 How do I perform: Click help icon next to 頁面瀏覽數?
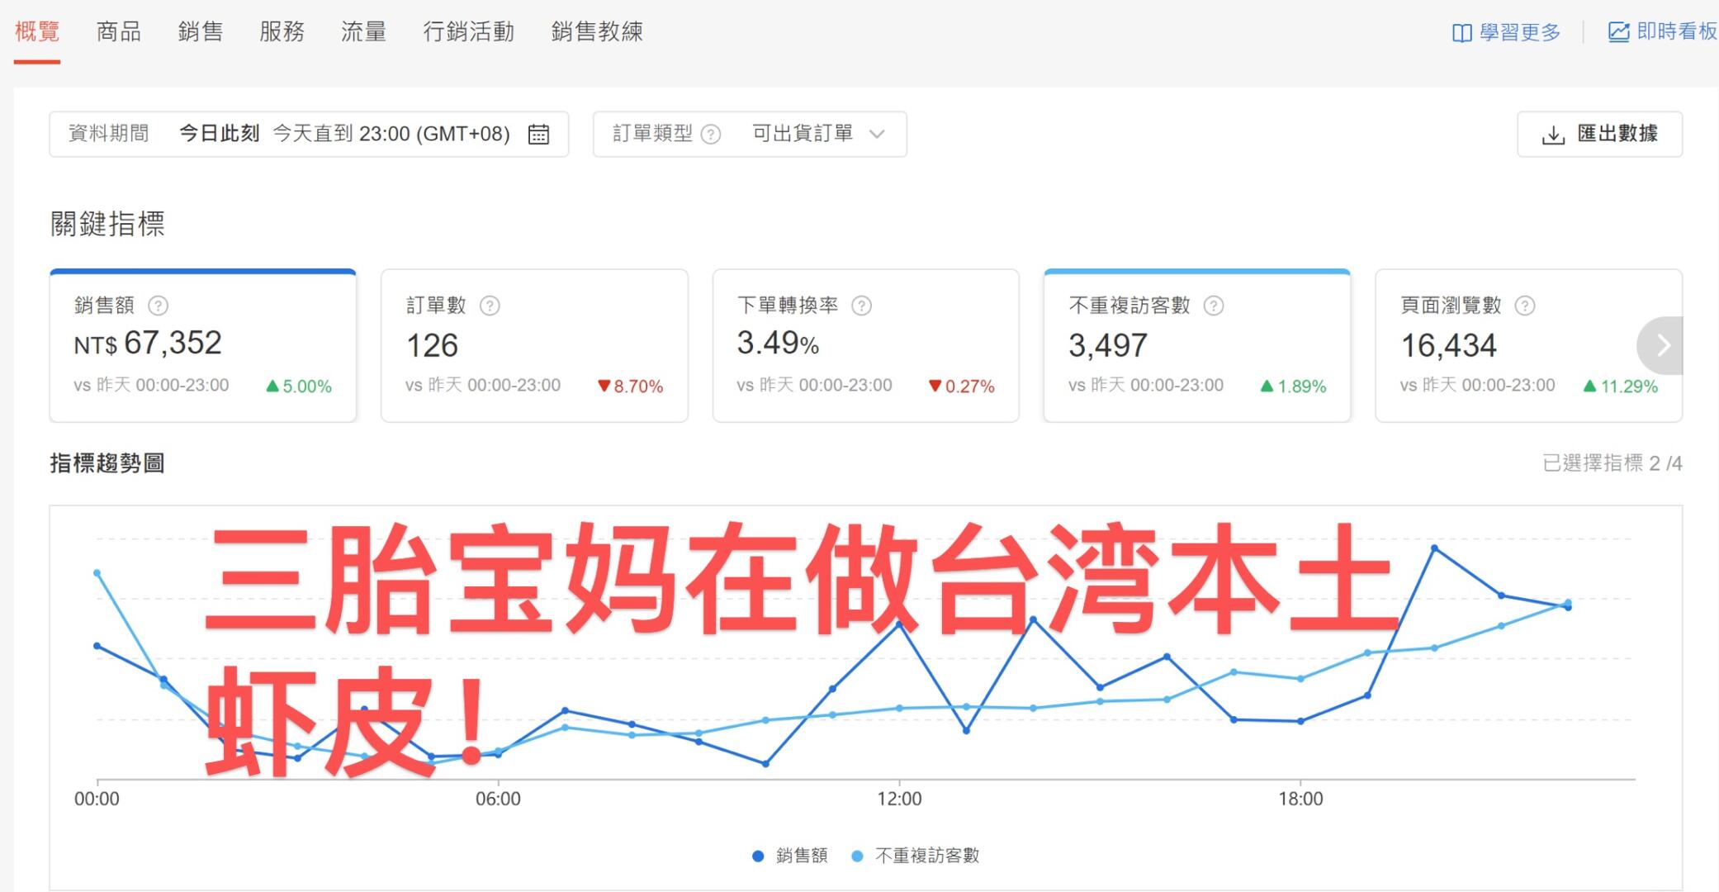pyautogui.click(x=1525, y=306)
